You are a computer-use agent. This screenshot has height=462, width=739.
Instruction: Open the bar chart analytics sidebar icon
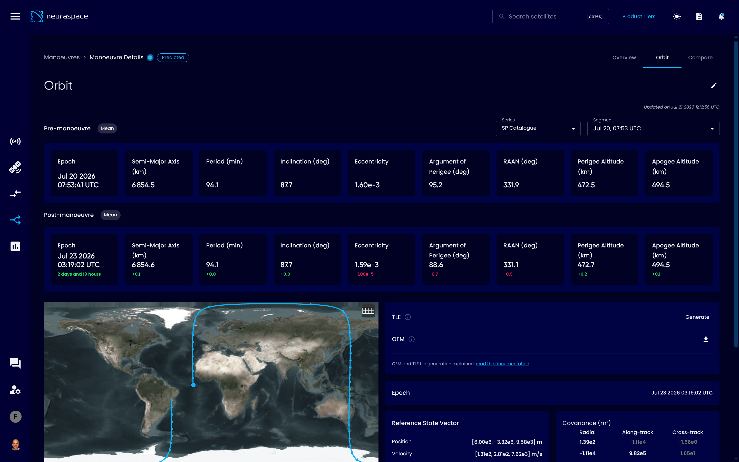[x=15, y=246]
